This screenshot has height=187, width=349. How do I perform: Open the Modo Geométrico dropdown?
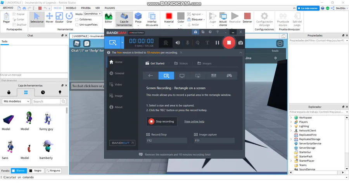[93, 14]
